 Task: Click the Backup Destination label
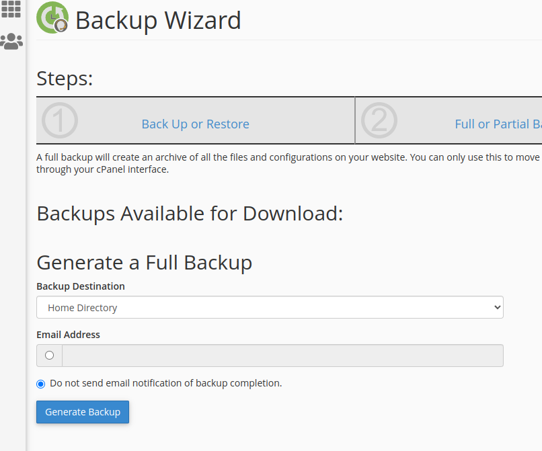tap(81, 286)
